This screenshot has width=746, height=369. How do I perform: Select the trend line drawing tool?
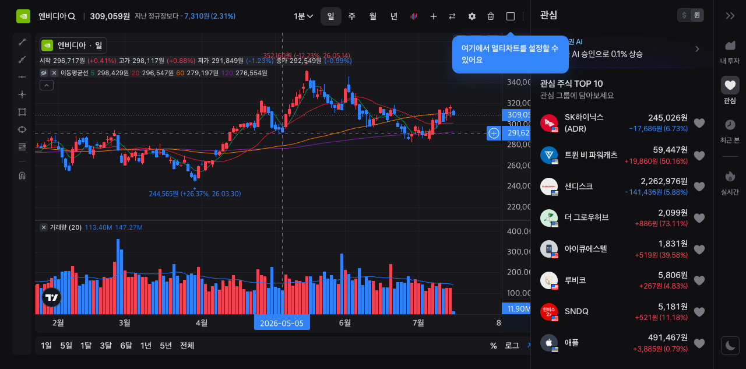[22, 42]
